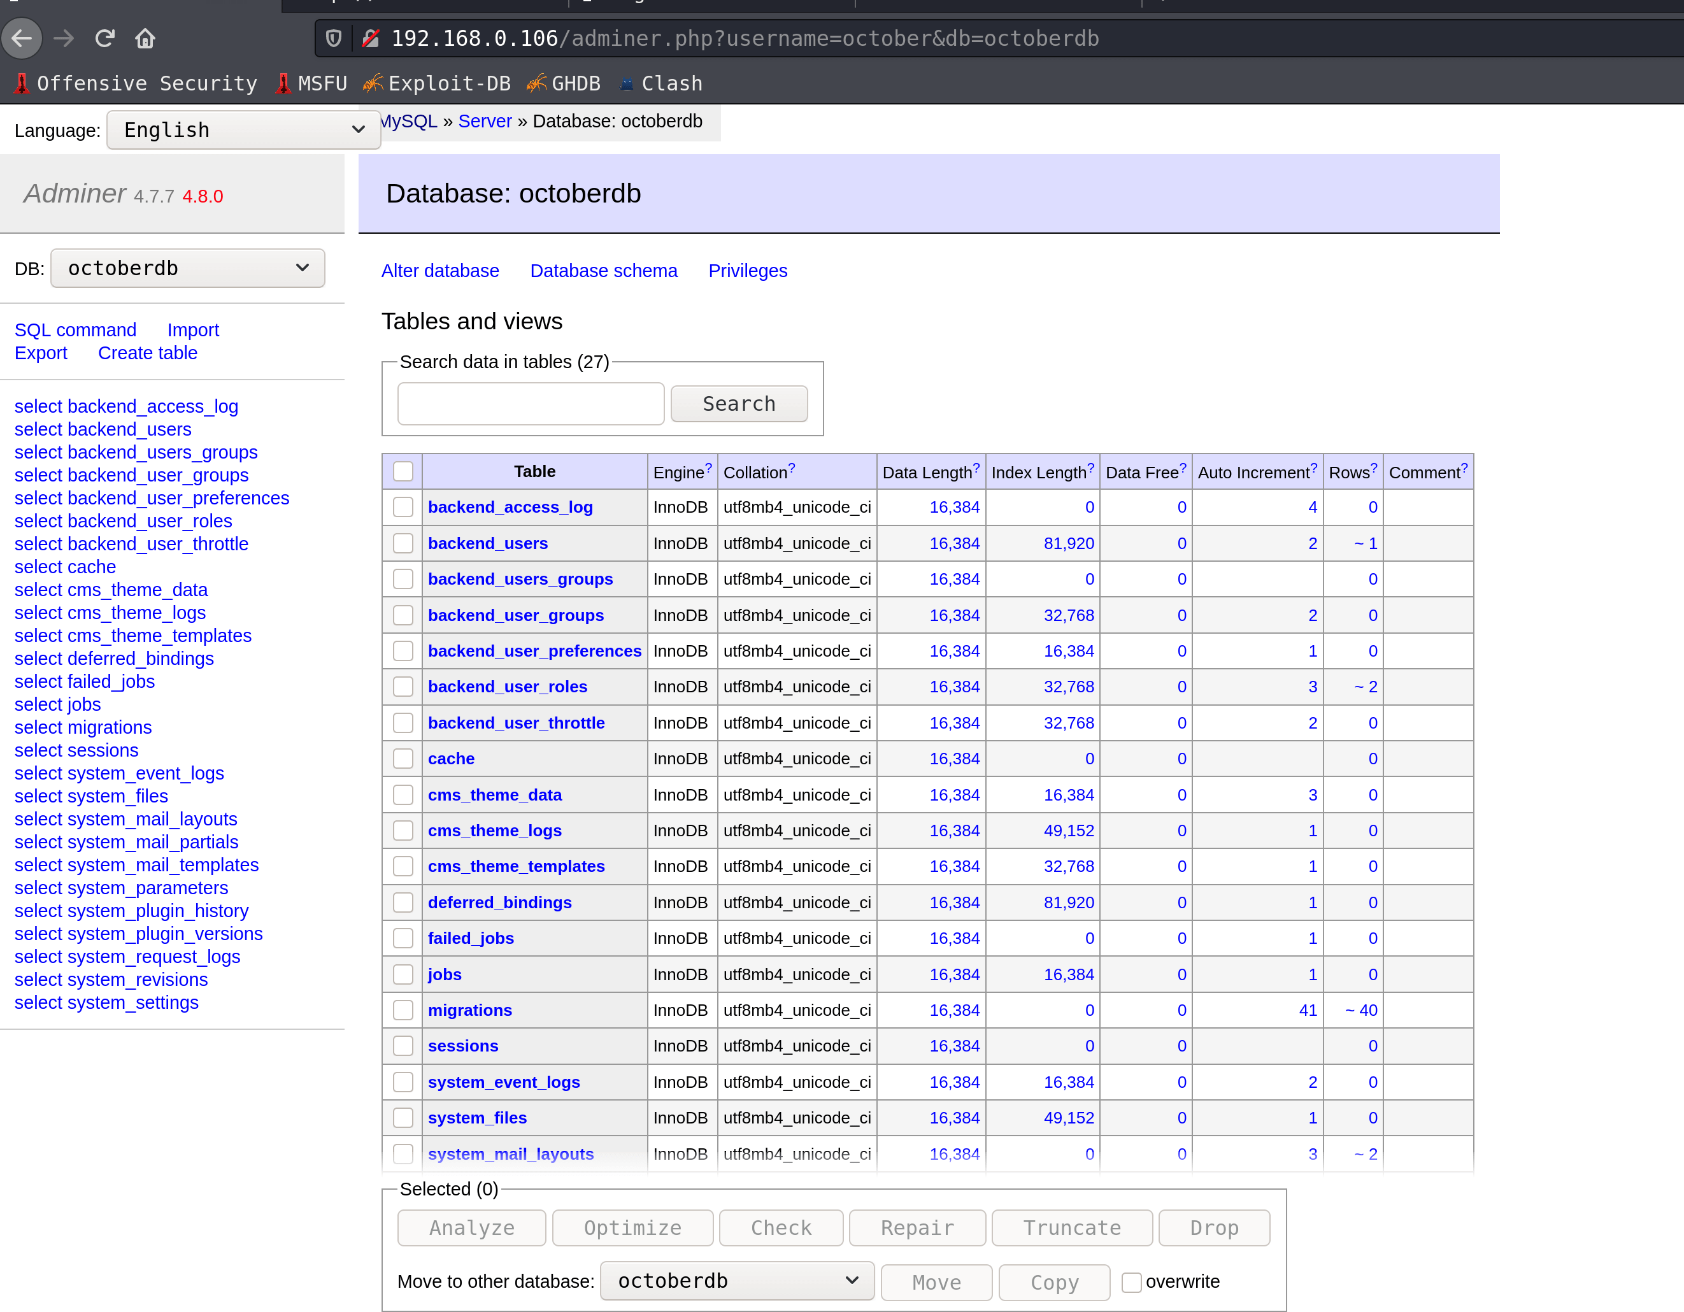The width and height of the screenshot is (1684, 1312).
Task: Click the Data Free help question mark
Action: pyautogui.click(x=1183, y=467)
